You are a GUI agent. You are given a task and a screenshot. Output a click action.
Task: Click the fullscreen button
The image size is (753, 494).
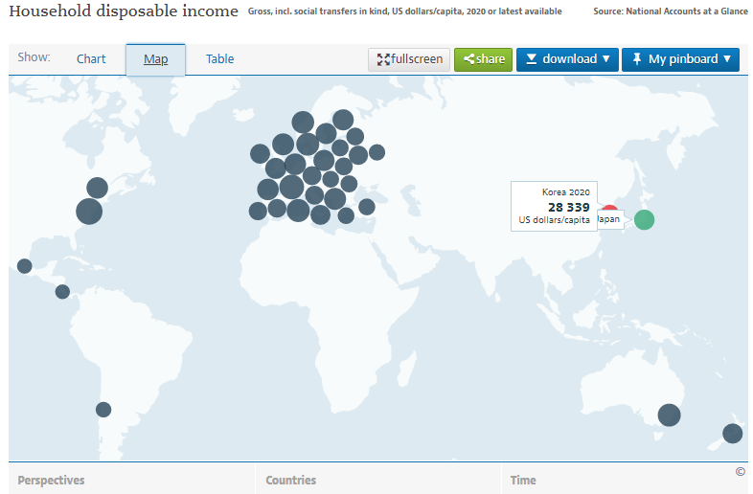[x=409, y=59]
